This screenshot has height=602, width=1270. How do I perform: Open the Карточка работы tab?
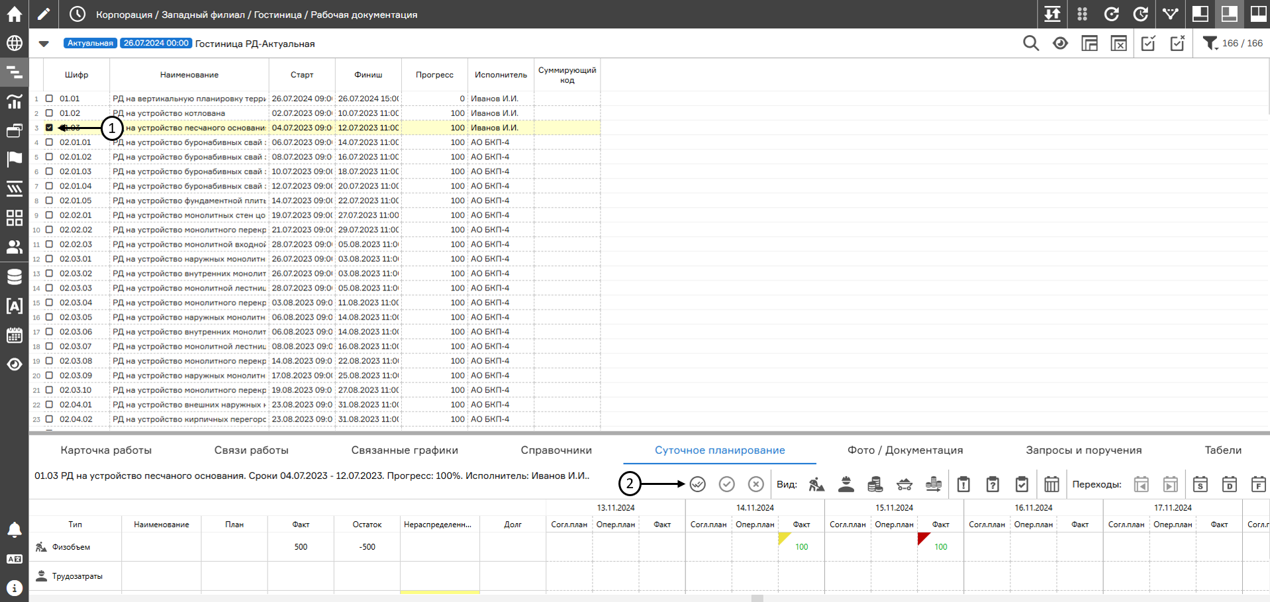tap(106, 450)
